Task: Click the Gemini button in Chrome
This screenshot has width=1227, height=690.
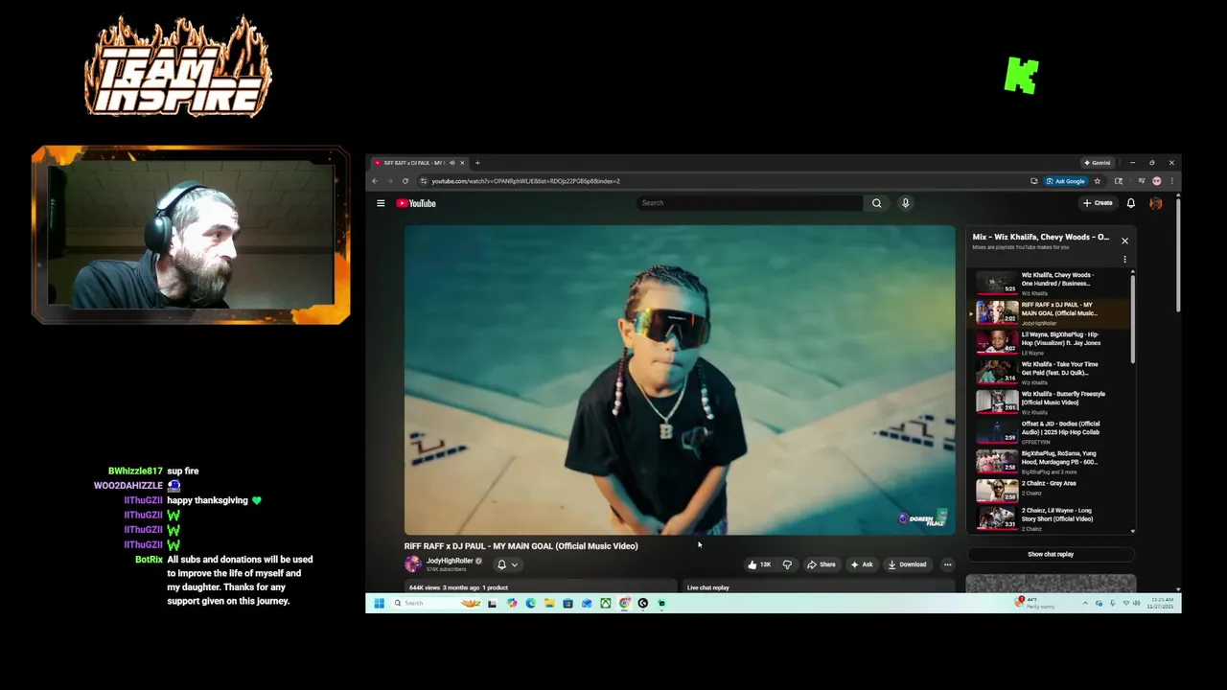Action: (1097, 163)
